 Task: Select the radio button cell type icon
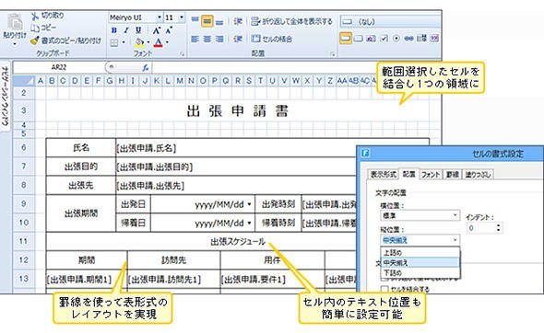[x=396, y=39]
